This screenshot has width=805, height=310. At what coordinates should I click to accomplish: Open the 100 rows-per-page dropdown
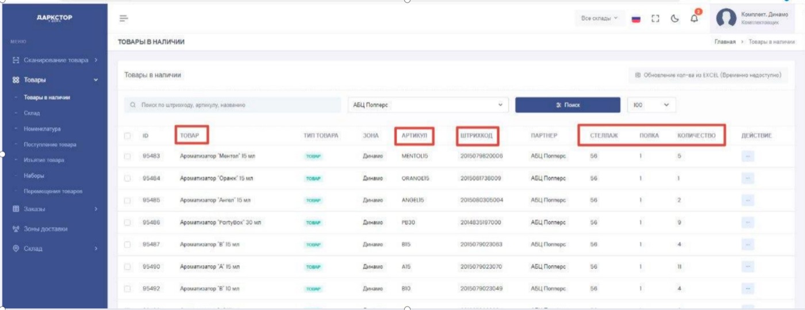click(651, 105)
